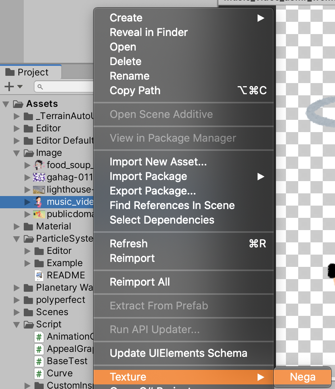
Task: Expand the Material folder arrow
Action: pyautogui.click(x=16, y=226)
